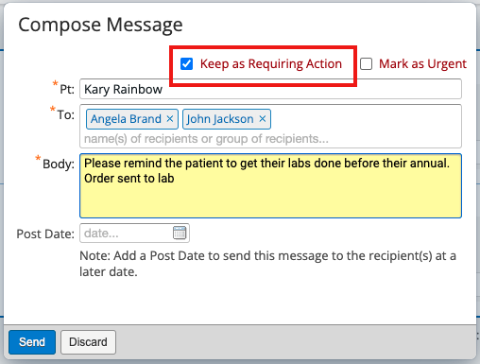
Task: Click the To field label
Action: (x=65, y=114)
